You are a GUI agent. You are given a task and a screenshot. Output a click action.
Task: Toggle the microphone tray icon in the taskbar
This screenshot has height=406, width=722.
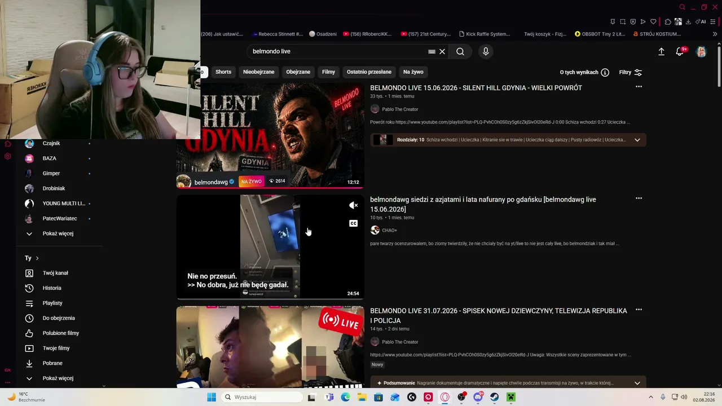663,397
